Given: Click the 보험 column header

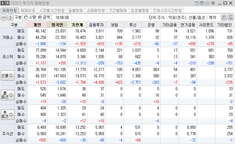Looking at the screenshot, I should coord(115,25).
